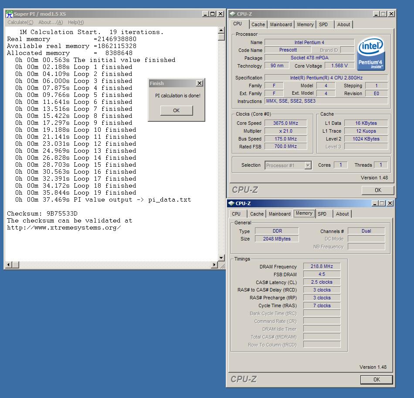Click the PI value output pi_data.txt line
This screenshot has width=414, height=398.
point(103,200)
